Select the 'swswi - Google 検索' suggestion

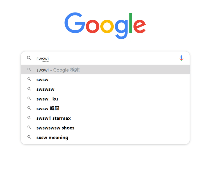point(105,70)
